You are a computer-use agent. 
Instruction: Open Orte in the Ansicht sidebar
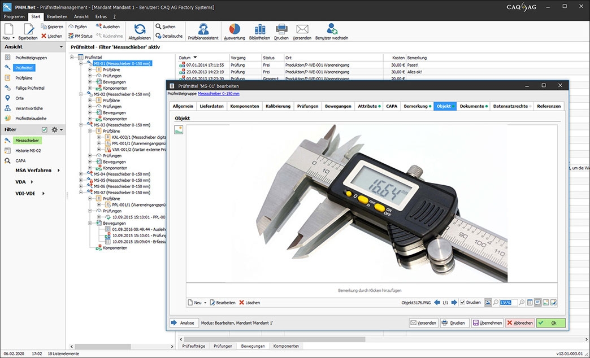(20, 98)
